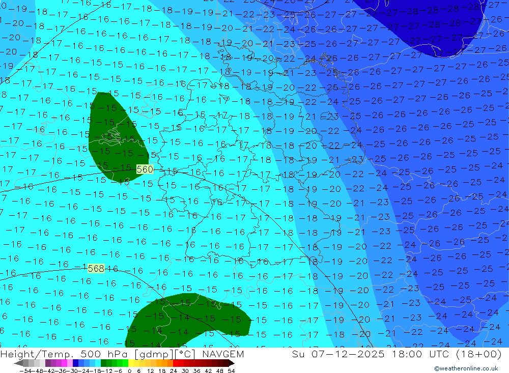Pick the dark green swatch at -18 on scale
The image size is (509, 373).
click(x=103, y=363)
